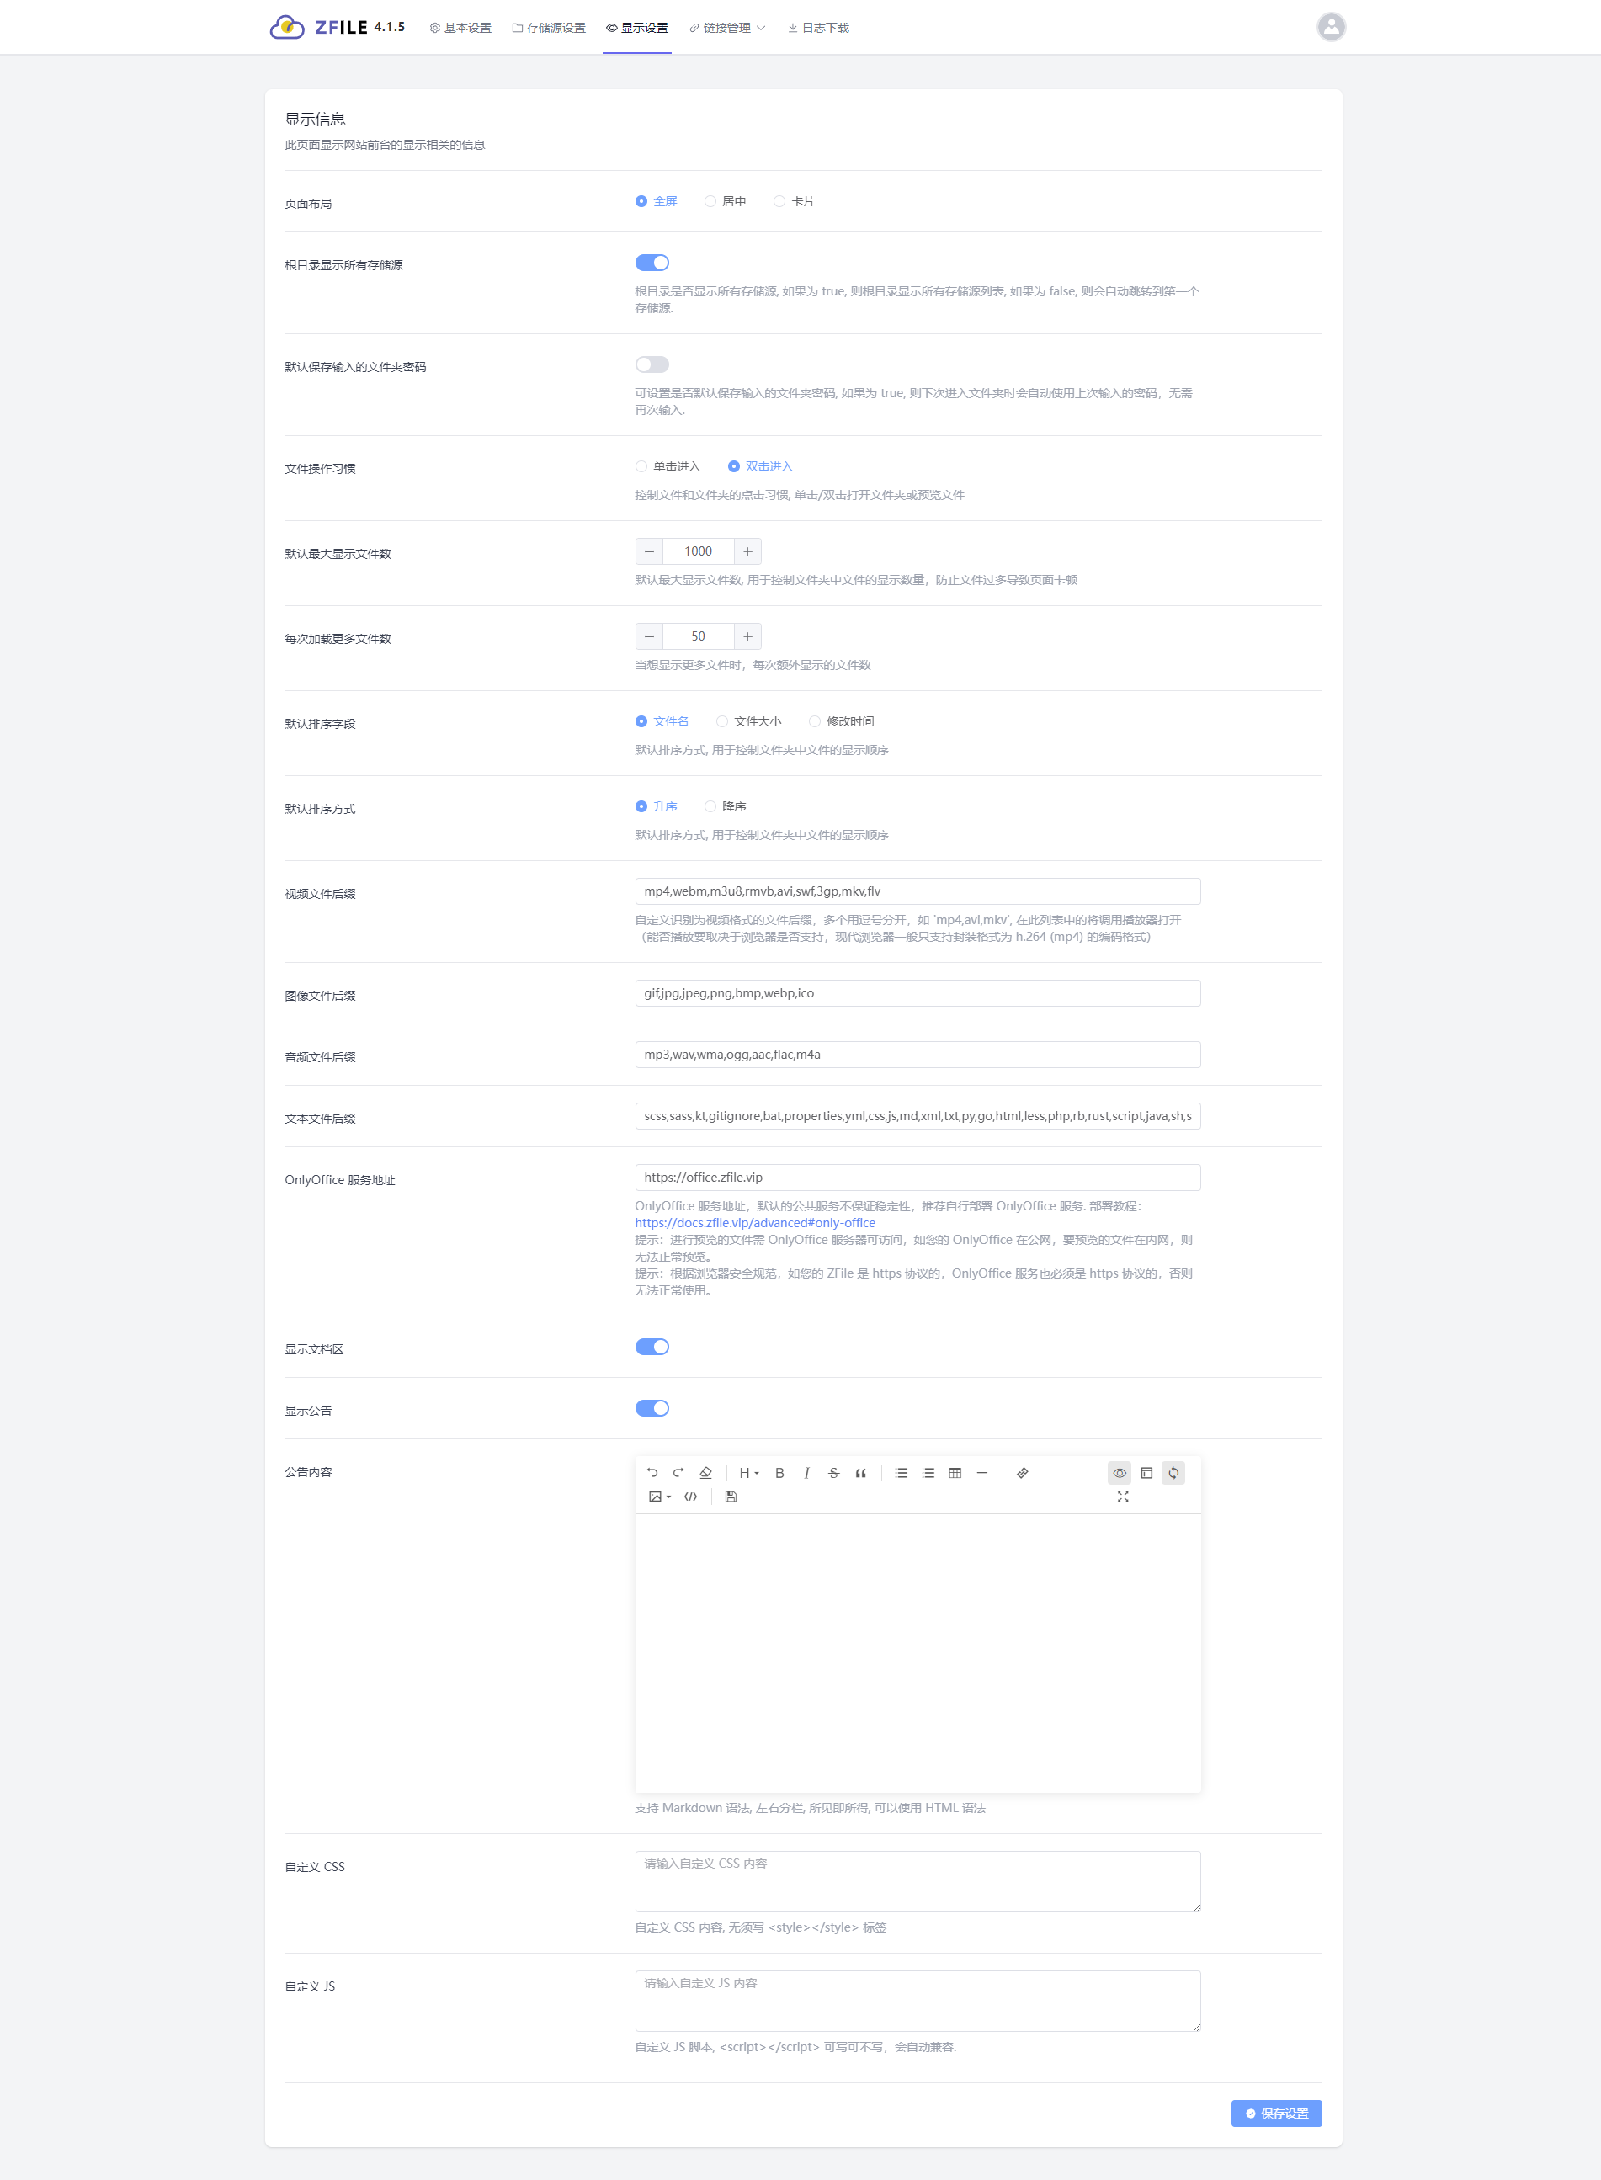Open the heading level dropdown in editor
1601x2180 pixels.
click(x=748, y=1473)
